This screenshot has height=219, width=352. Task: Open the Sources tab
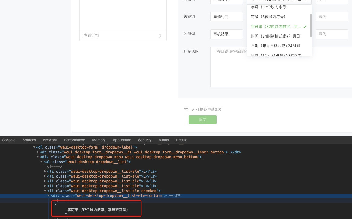click(29, 140)
